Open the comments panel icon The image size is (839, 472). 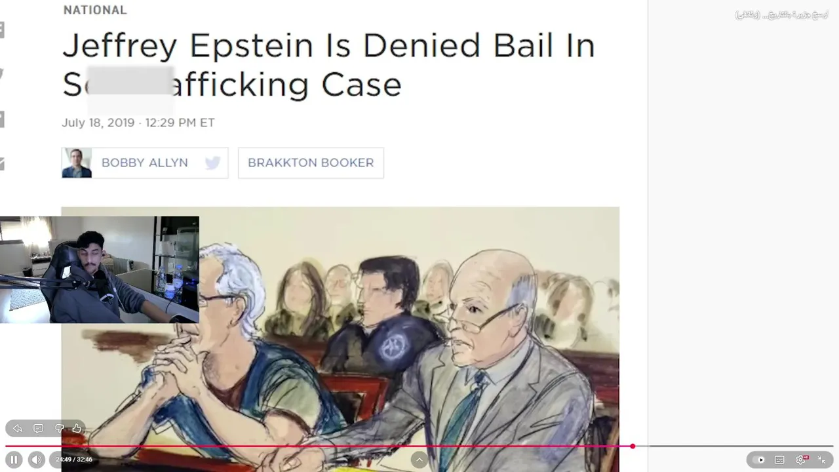(39, 428)
